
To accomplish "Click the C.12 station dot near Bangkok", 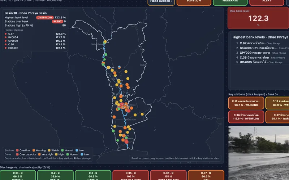I will pos(124,136).
